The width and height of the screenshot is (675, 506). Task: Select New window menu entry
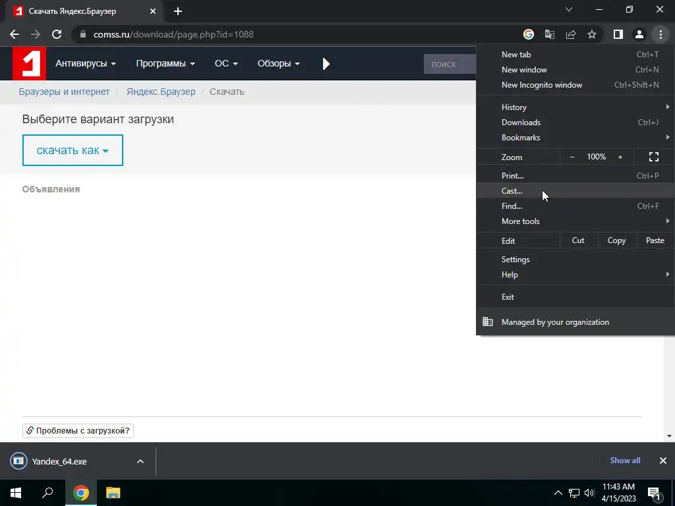pos(575,70)
